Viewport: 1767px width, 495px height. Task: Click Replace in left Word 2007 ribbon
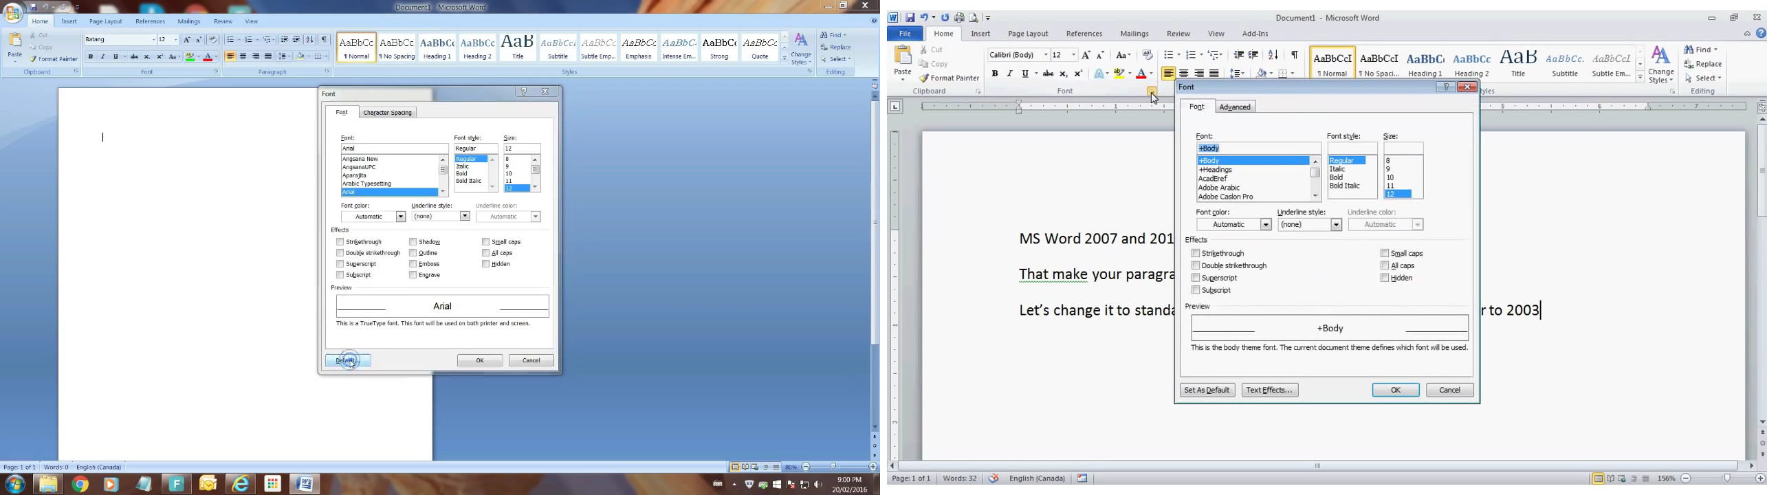coord(836,47)
